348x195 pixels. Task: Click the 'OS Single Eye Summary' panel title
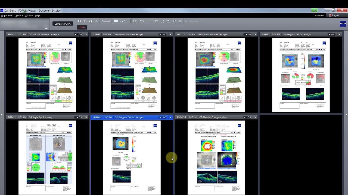[x=40, y=117]
